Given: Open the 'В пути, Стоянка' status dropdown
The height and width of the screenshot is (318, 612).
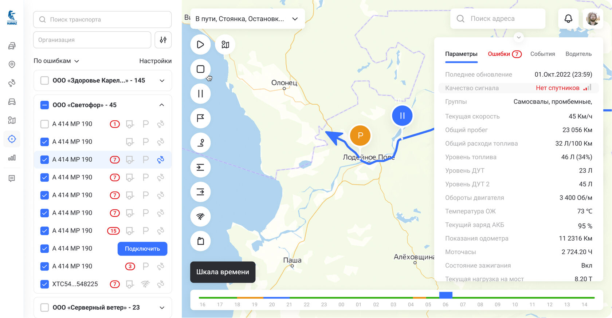Looking at the screenshot, I should [x=247, y=19].
